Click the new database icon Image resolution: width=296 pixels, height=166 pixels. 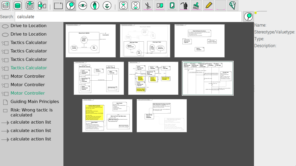click(6, 5)
